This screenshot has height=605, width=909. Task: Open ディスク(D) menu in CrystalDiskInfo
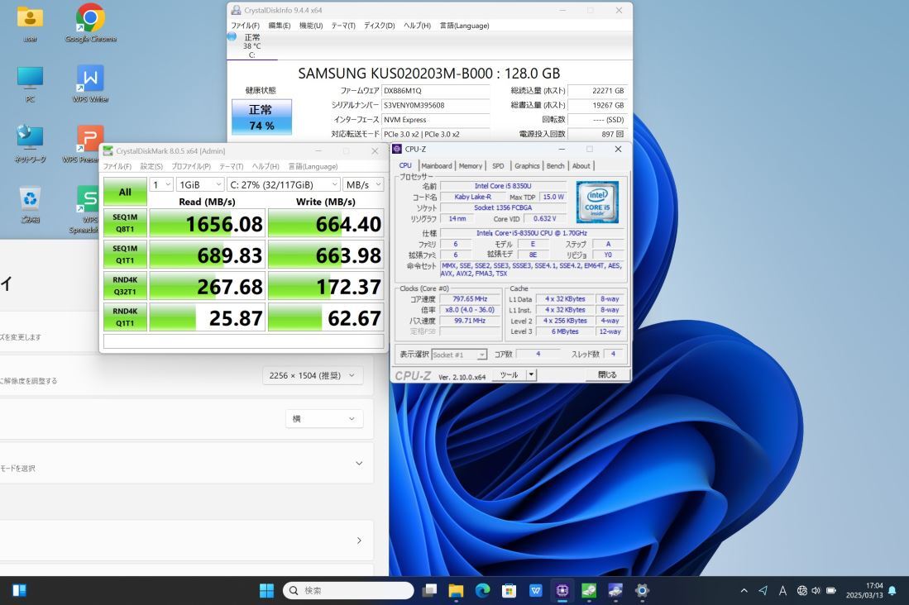tap(379, 26)
